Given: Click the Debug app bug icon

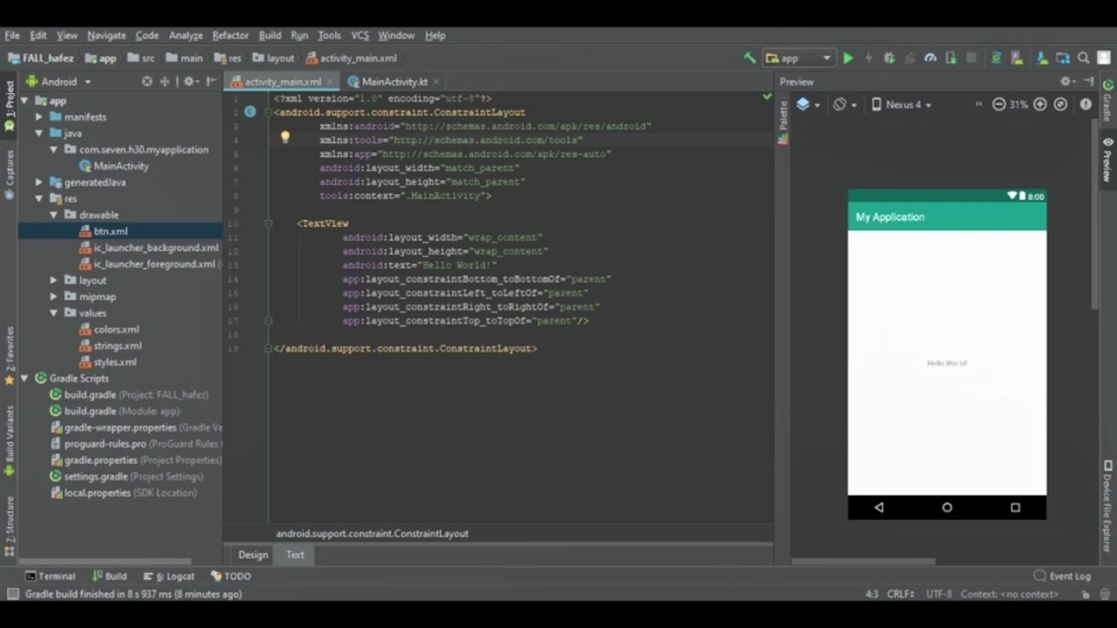Looking at the screenshot, I should point(889,58).
